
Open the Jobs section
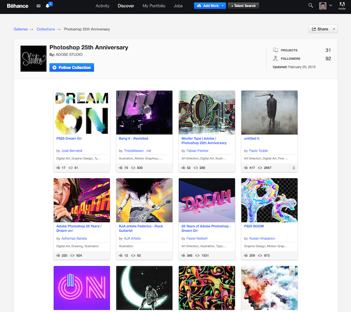[178, 6]
